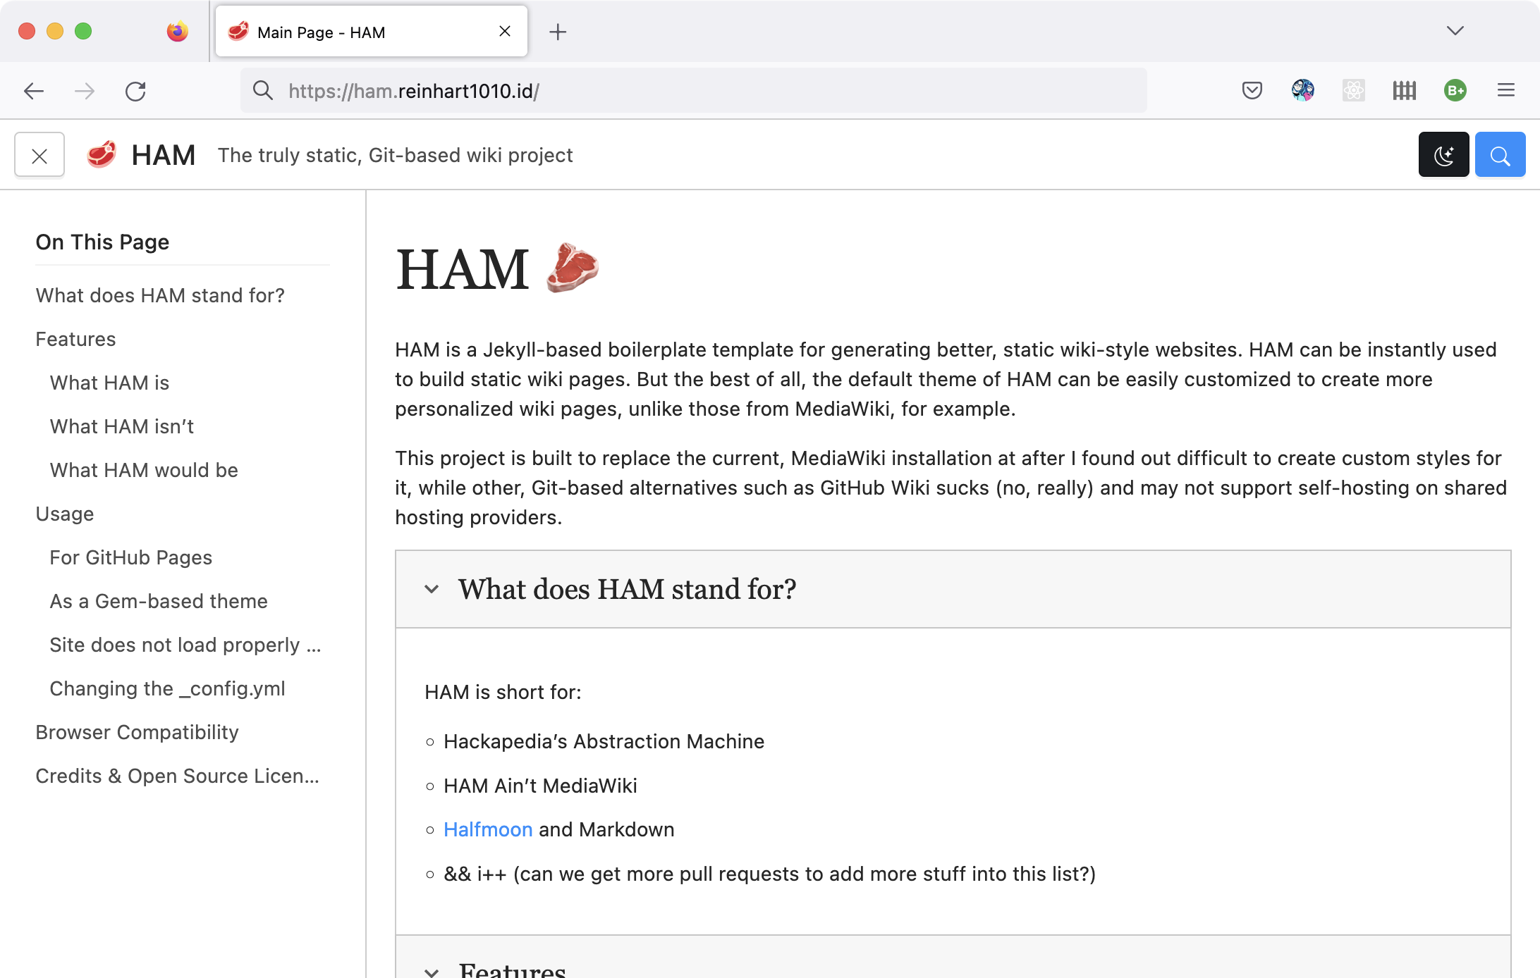This screenshot has height=978, width=1540.
Task: Close the Main Page - HAM tab
Action: pos(504,32)
